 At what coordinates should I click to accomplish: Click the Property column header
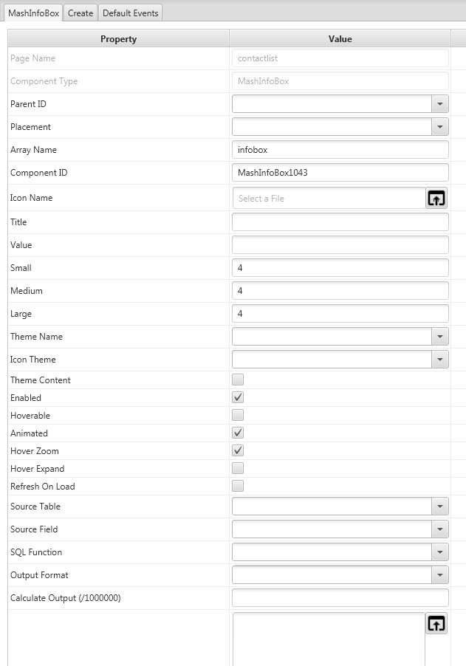[118, 39]
